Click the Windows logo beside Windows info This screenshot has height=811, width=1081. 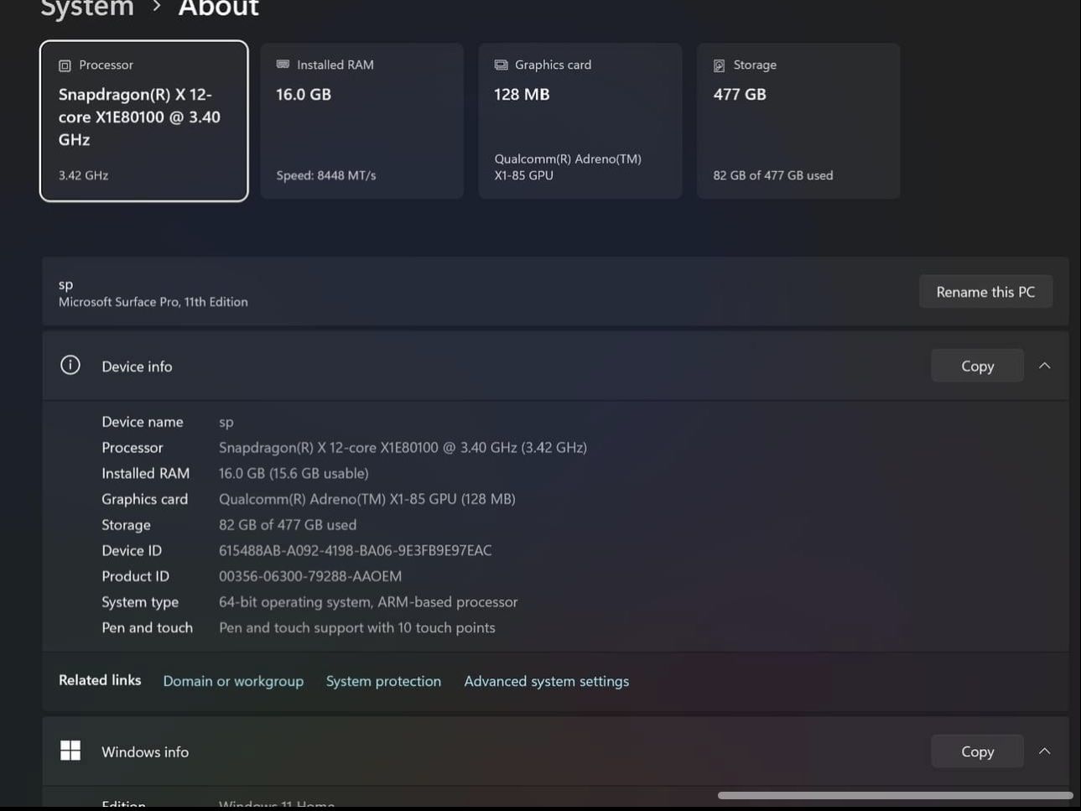[70, 751]
